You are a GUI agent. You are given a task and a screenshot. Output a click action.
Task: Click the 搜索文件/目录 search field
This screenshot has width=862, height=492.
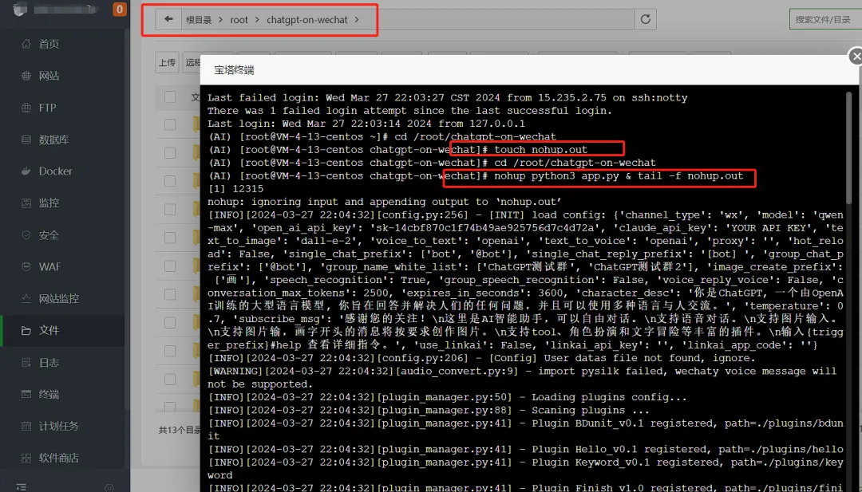point(825,19)
